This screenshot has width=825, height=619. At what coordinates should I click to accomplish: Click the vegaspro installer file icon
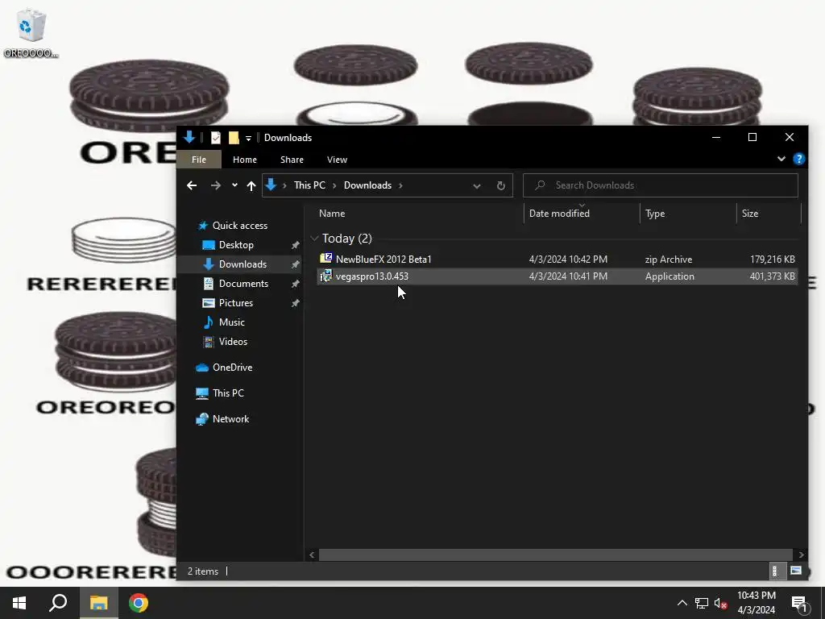click(x=326, y=276)
